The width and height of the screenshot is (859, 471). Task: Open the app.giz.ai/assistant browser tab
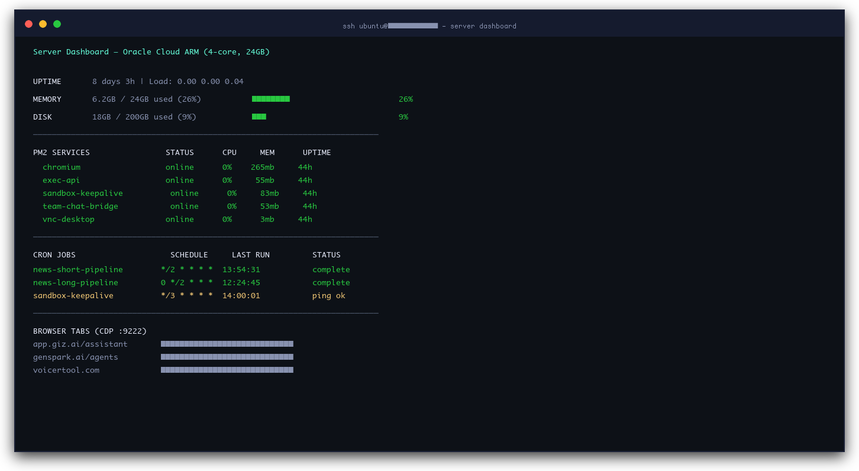(80, 344)
